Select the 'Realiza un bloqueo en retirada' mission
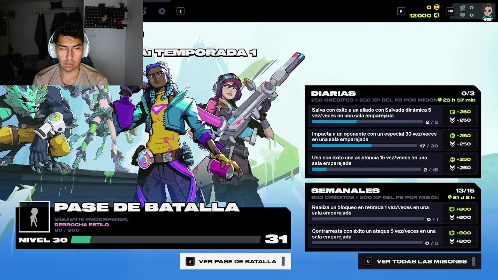498x280 pixels. (393, 213)
